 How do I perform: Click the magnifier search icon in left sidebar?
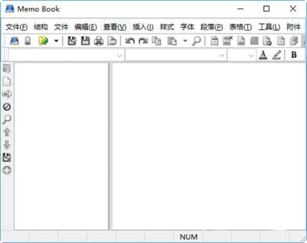(x=7, y=119)
